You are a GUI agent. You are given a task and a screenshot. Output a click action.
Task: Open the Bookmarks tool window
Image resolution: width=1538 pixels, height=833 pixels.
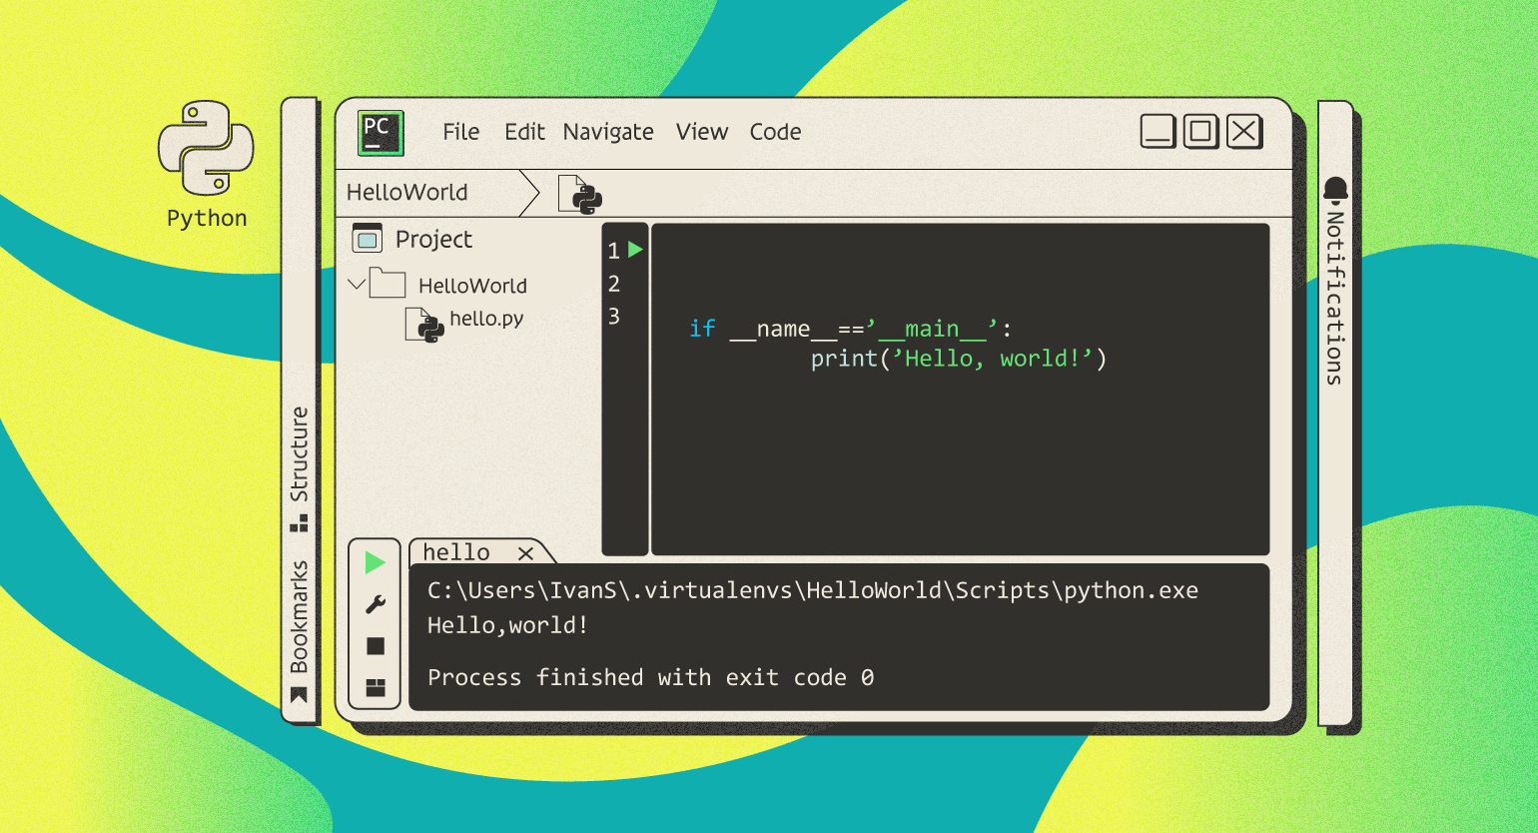click(x=299, y=629)
